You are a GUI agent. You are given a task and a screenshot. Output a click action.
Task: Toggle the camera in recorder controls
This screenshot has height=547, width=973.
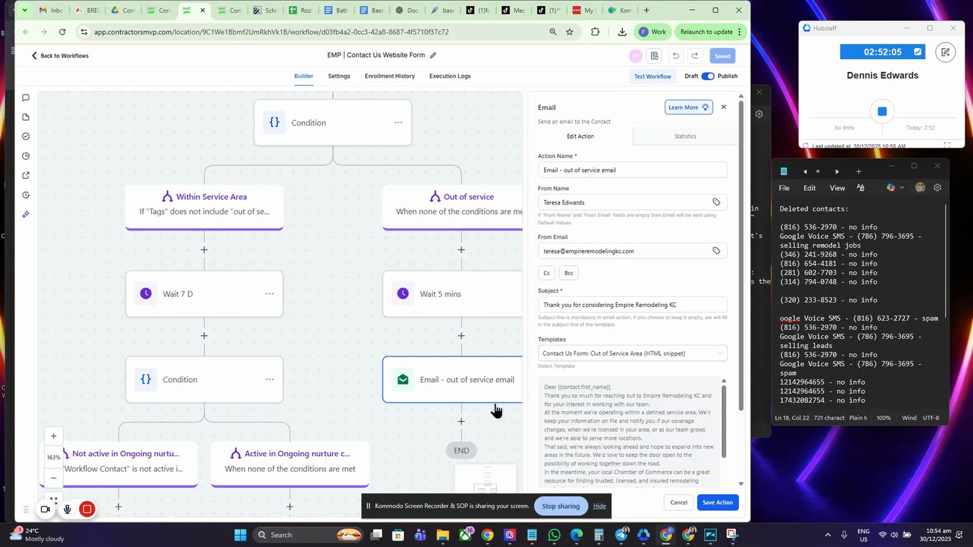pos(46,509)
